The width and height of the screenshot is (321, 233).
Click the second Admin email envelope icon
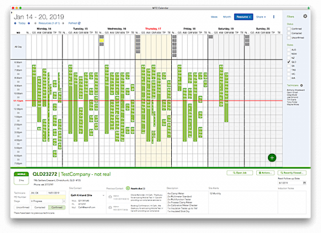(x=110, y=207)
